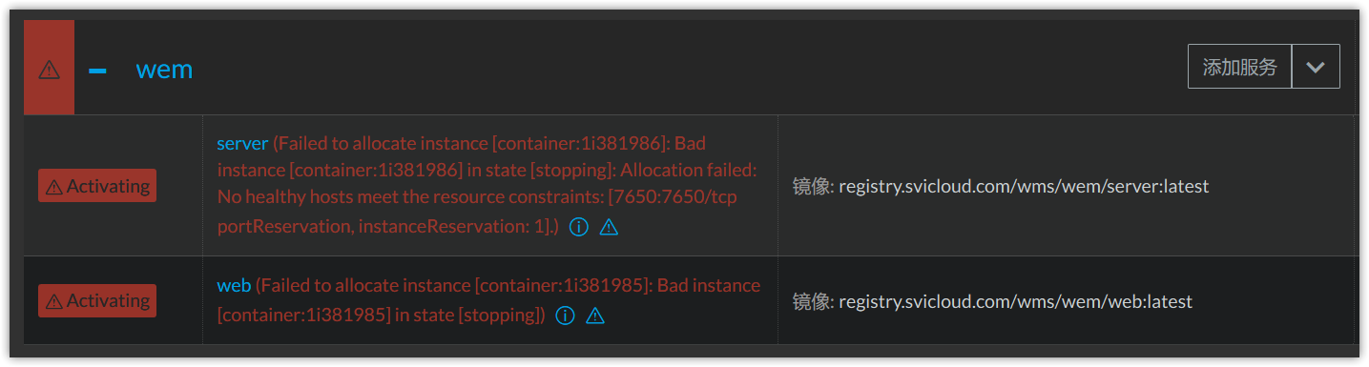The image size is (1369, 367).
Task: Click the red warning icon beside wem stack
Action: pyautogui.click(x=49, y=70)
